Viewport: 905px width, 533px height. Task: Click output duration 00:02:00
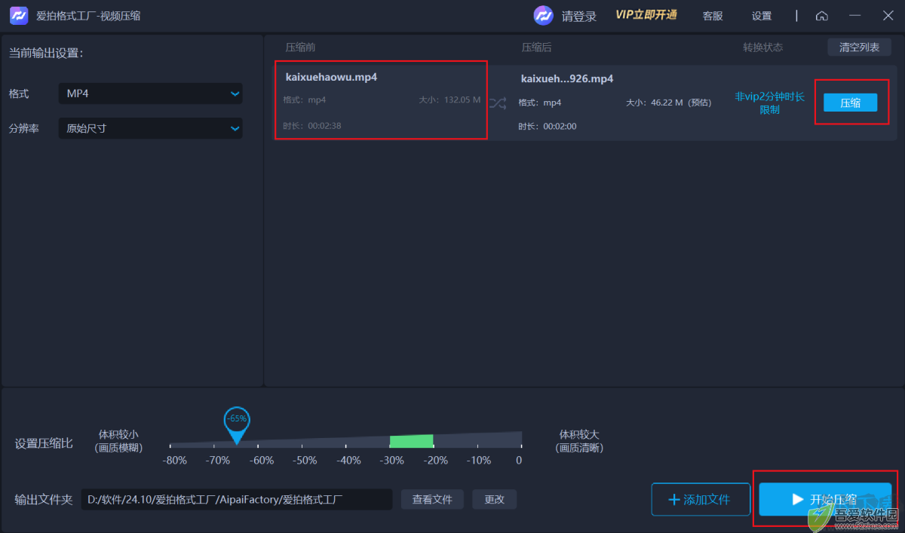point(548,126)
